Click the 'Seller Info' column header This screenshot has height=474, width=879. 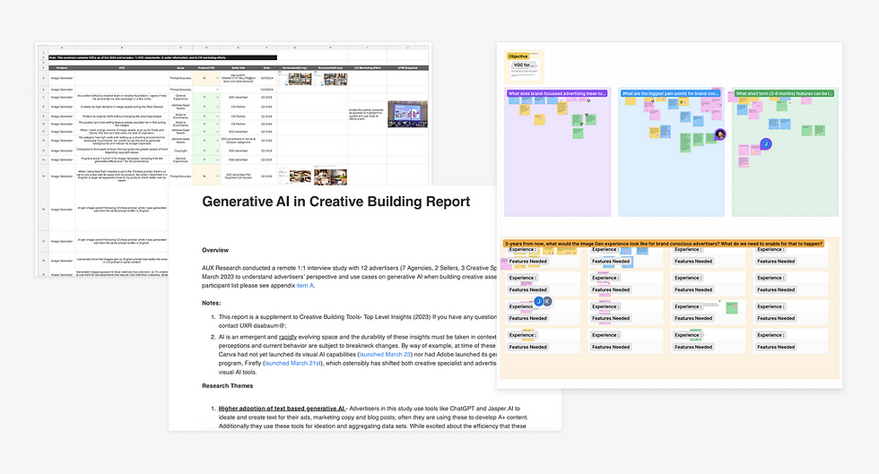click(x=239, y=68)
